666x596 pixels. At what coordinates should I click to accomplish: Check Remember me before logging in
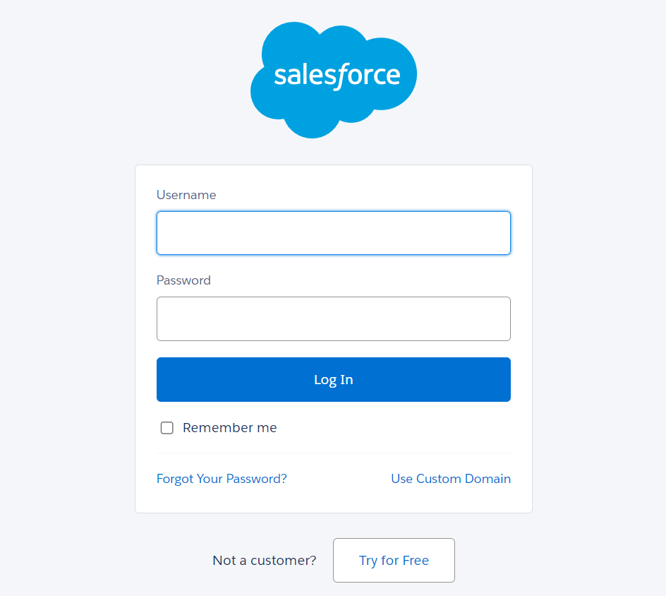[x=166, y=427]
